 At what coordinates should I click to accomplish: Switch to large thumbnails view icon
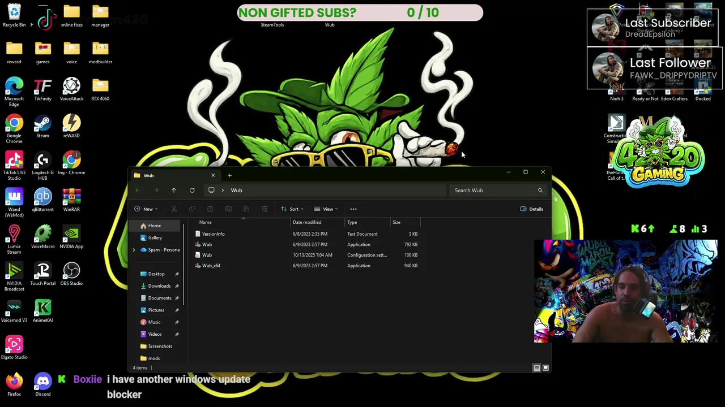(x=545, y=368)
